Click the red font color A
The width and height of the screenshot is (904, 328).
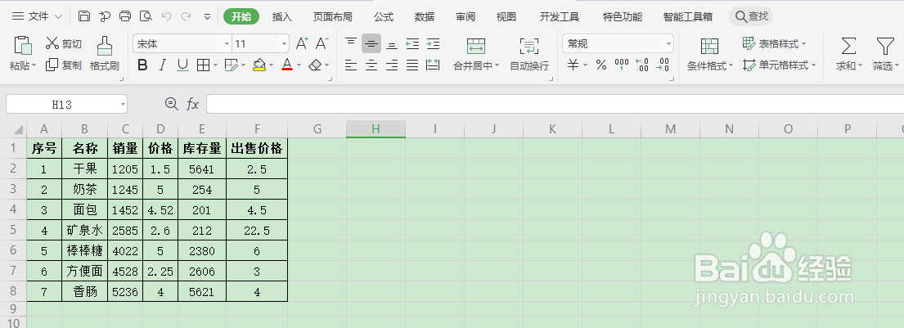click(x=287, y=65)
